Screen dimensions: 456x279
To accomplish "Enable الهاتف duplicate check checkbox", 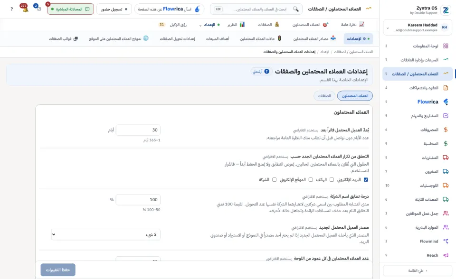I will point(332,180).
